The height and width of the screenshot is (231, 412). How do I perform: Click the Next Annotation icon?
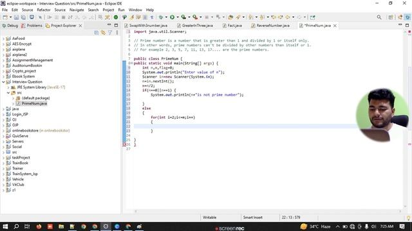click(250, 17)
